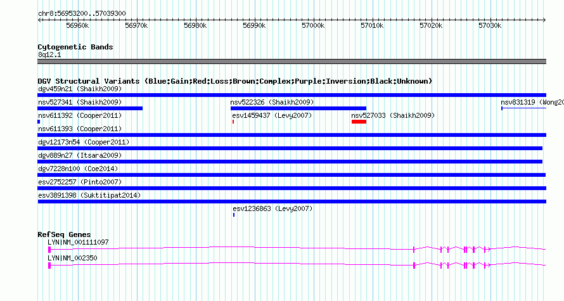Select the esv3891398 (Suktitipat2014) label

(89, 195)
